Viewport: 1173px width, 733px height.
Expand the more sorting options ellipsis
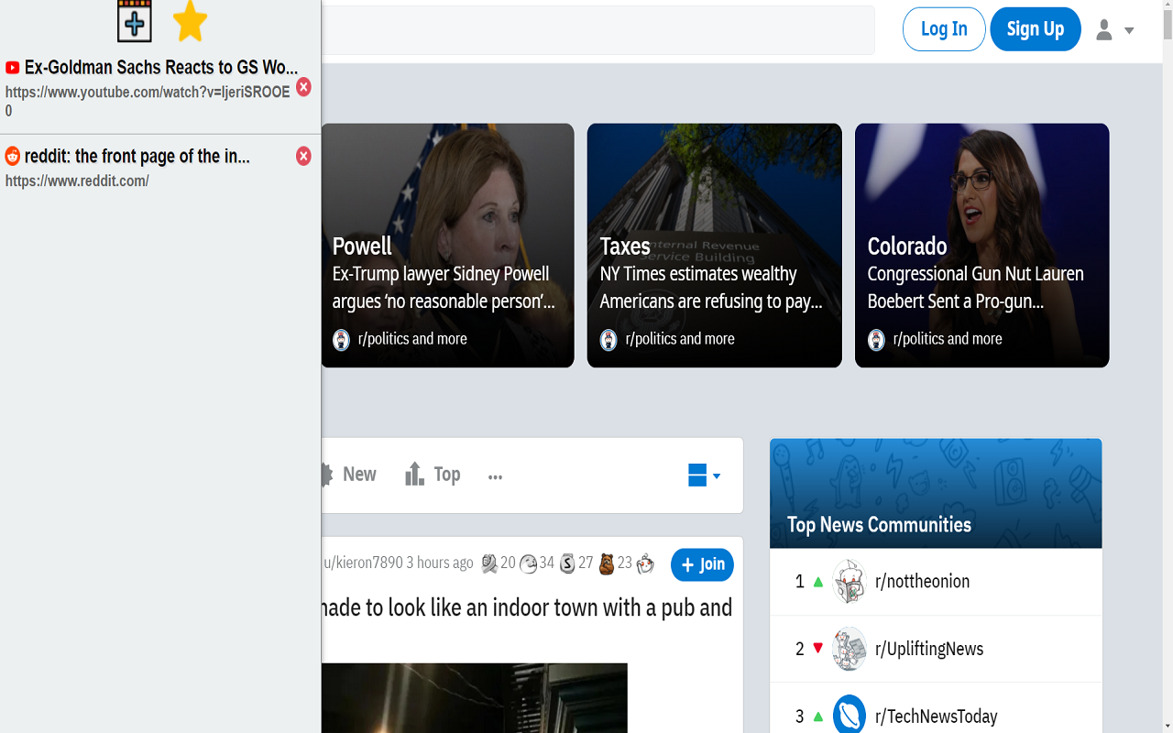click(495, 476)
